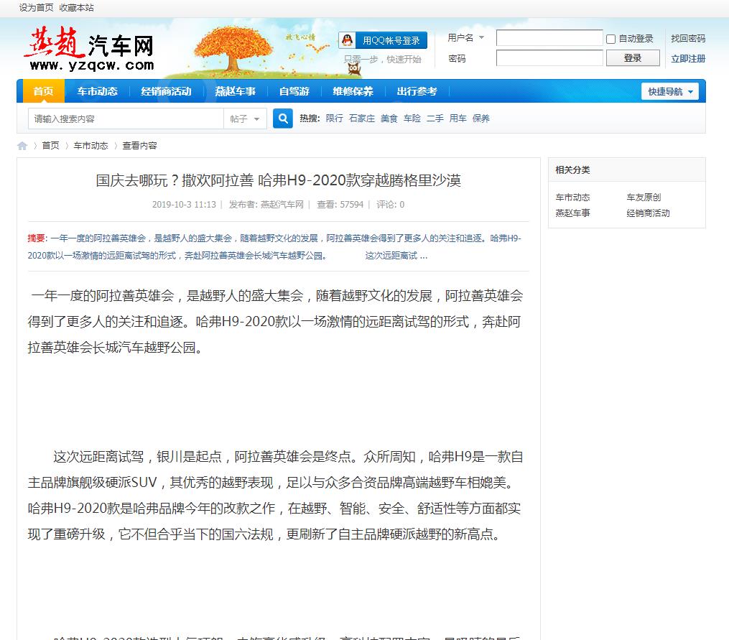The image size is (729, 640).
Task: Click the magnifier search button
Action: click(283, 119)
